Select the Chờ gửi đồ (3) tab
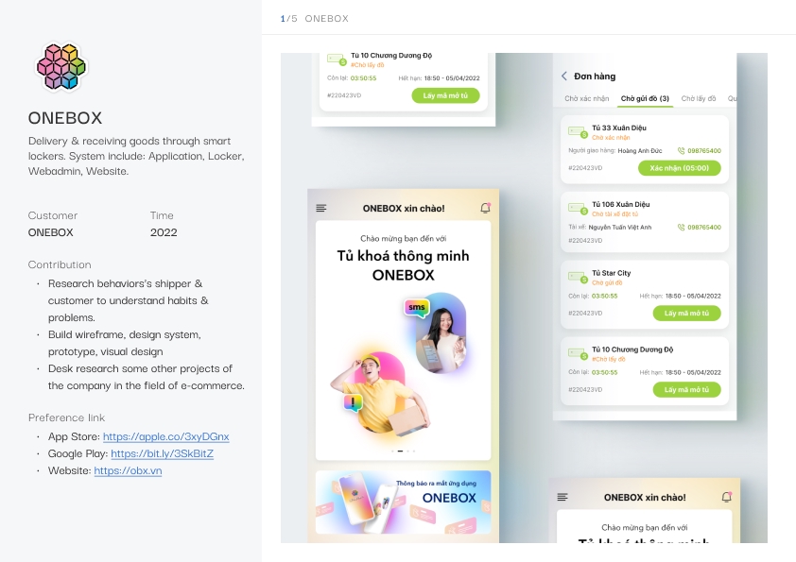The image size is (796, 562). (x=645, y=98)
